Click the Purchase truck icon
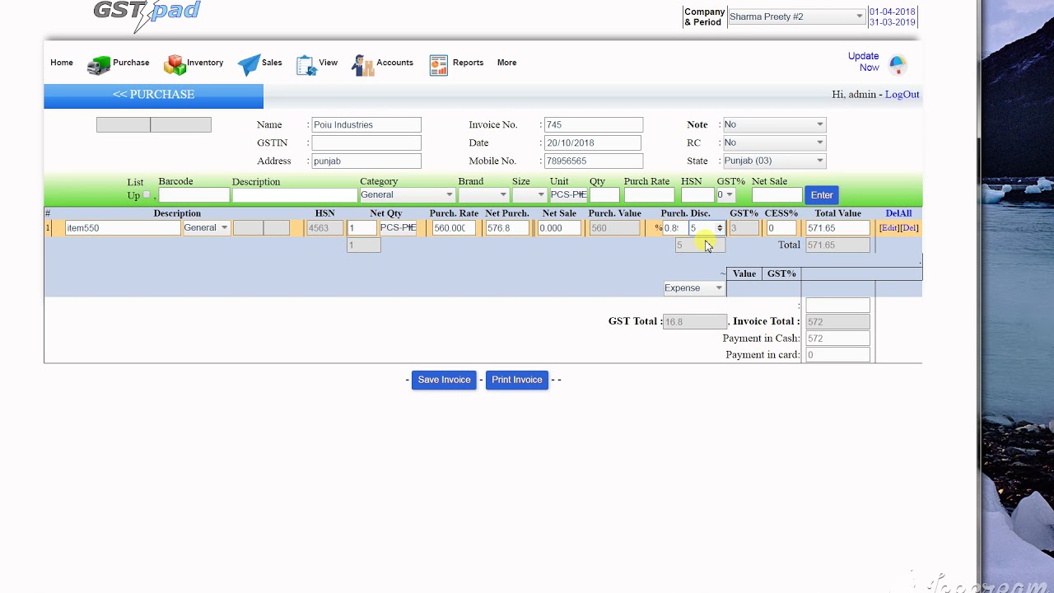The height and width of the screenshot is (593, 1054). point(99,65)
